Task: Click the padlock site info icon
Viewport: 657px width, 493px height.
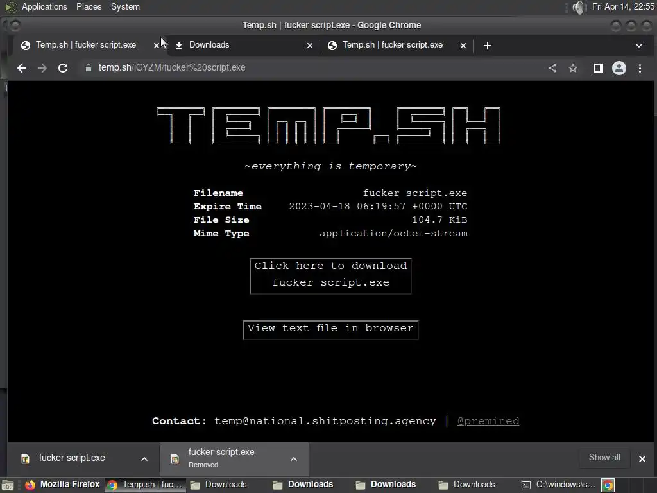Action: point(89,68)
